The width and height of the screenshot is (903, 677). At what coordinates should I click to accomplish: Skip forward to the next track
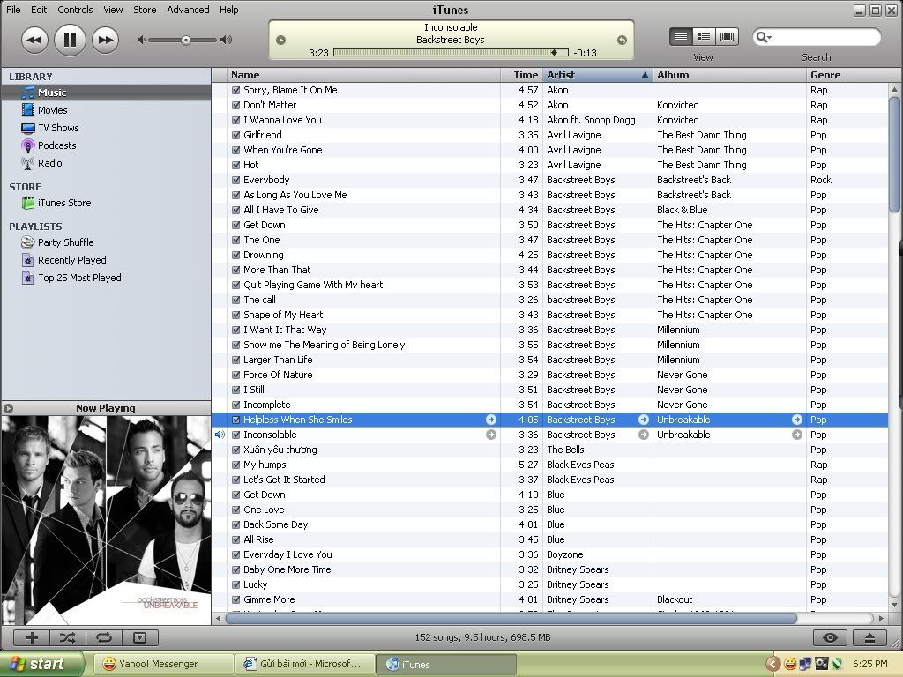coord(106,40)
